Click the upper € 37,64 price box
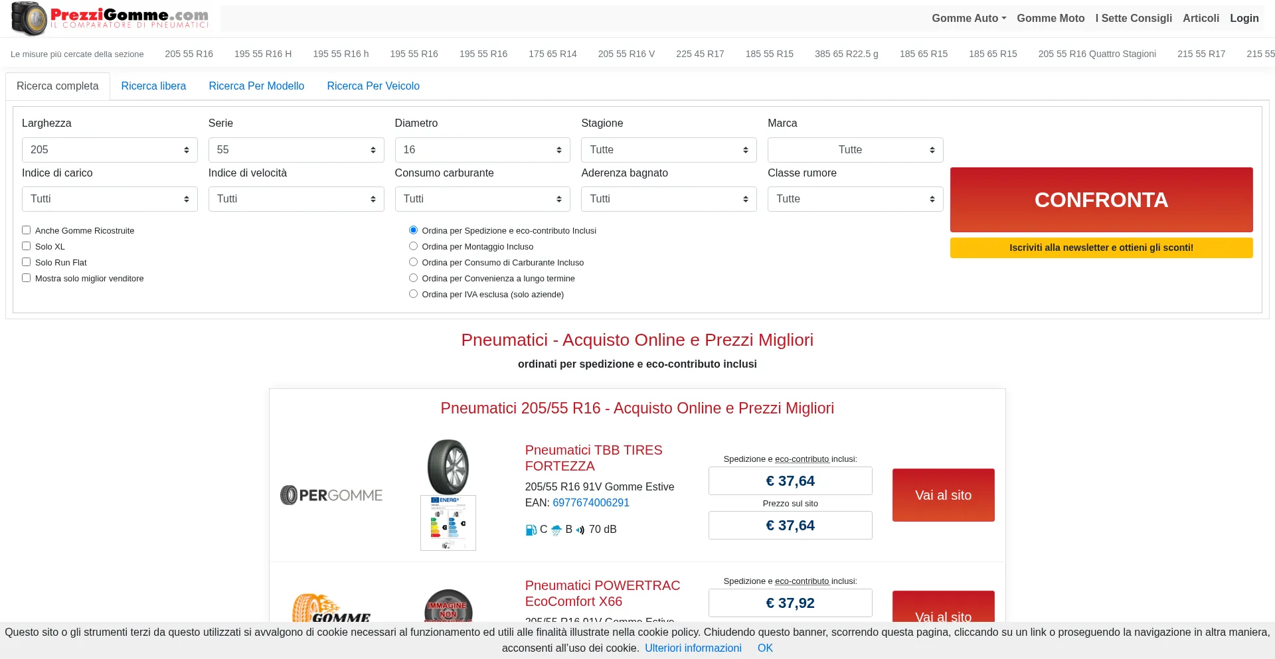1275x659 pixels. click(790, 481)
